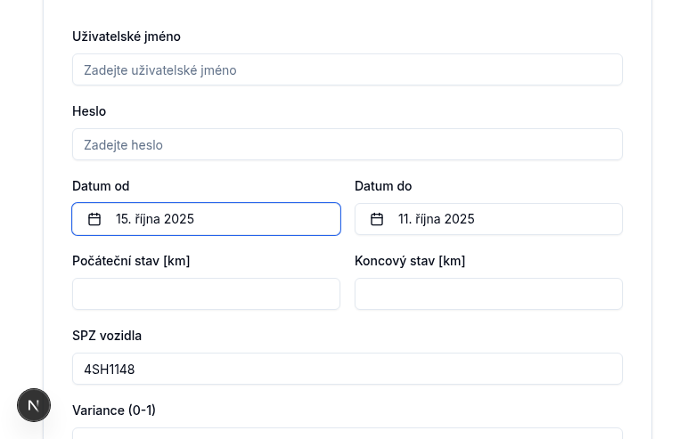
Task: Click the SPZ vozidla field with 4SH1148
Action: tap(347, 369)
